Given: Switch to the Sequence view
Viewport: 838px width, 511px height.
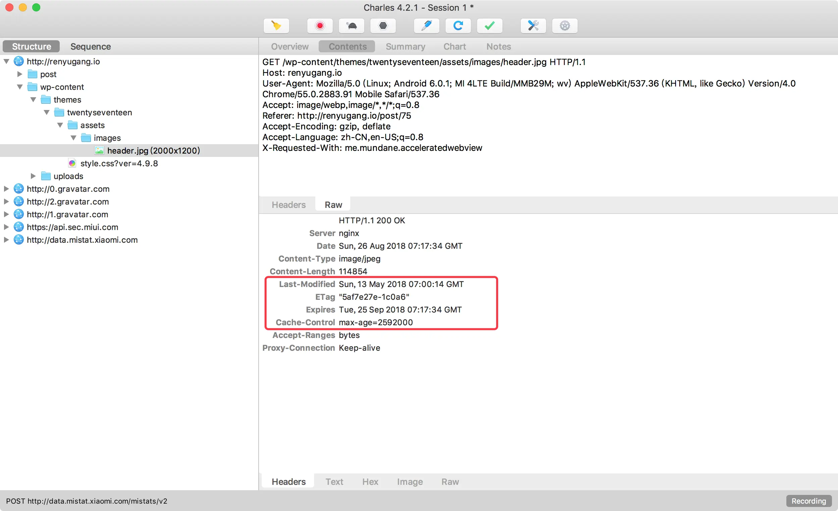Looking at the screenshot, I should coord(91,47).
